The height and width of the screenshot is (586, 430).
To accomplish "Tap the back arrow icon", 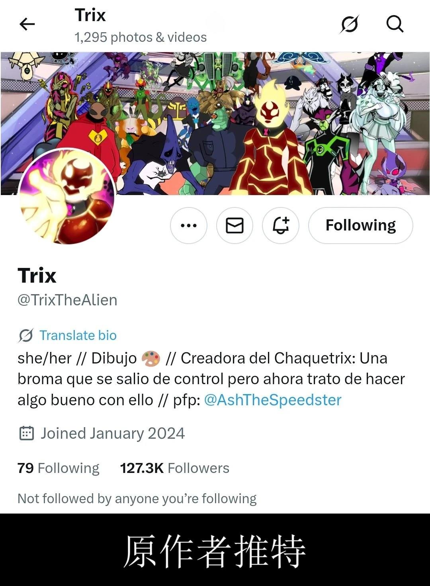I will [x=27, y=24].
